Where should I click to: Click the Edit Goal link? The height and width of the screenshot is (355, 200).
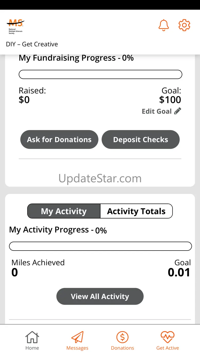click(157, 111)
